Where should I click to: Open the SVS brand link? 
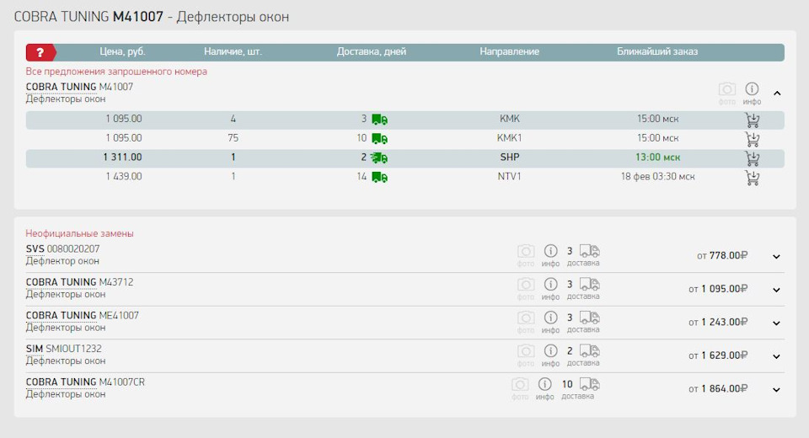click(x=35, y=248)
